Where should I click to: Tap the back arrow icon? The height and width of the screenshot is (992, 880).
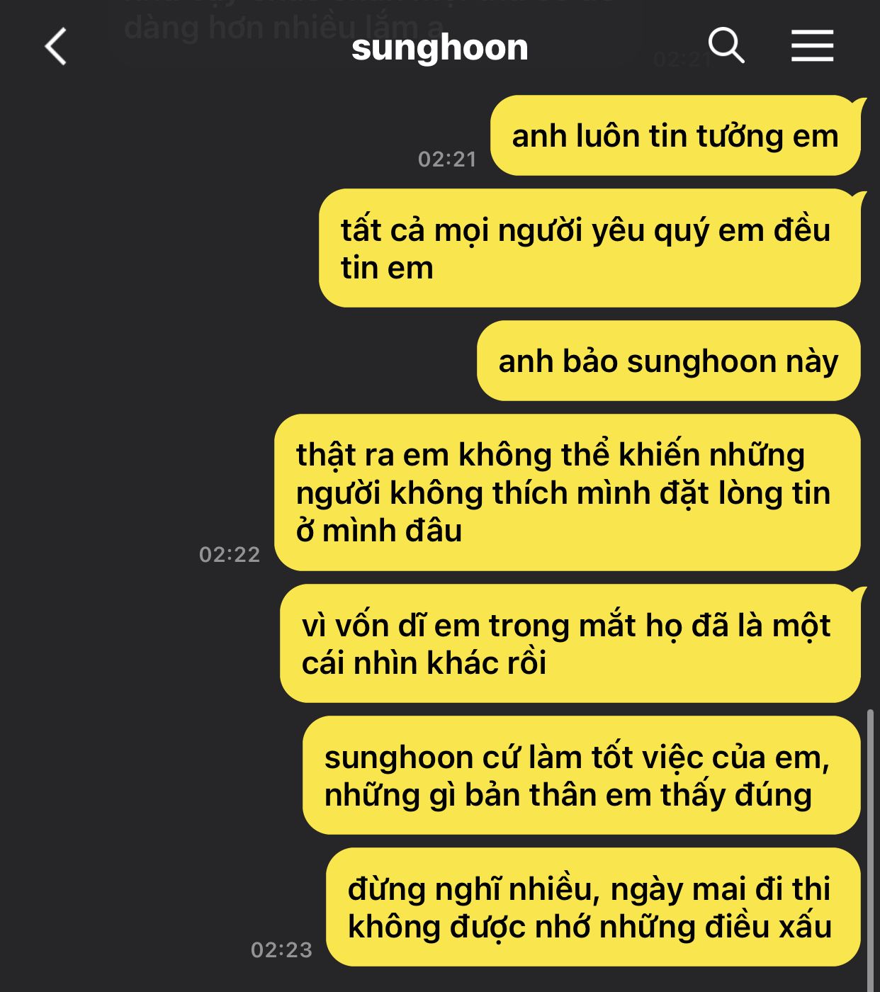(55, 47)
